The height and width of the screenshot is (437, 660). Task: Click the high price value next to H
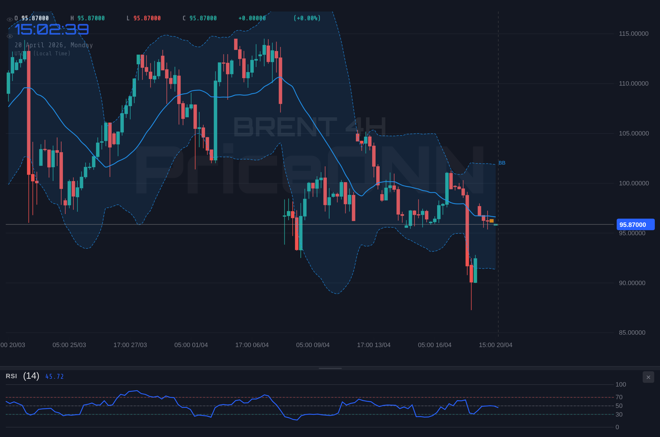click(91, 18)
